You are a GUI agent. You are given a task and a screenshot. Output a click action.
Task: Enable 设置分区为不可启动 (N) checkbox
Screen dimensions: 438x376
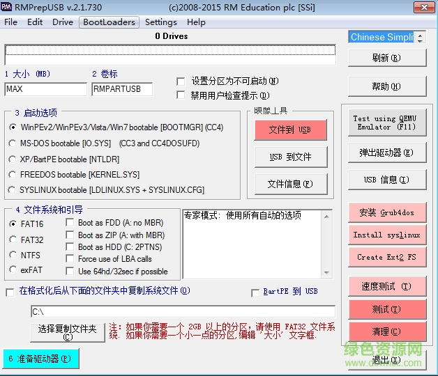(x=181, y=81)
